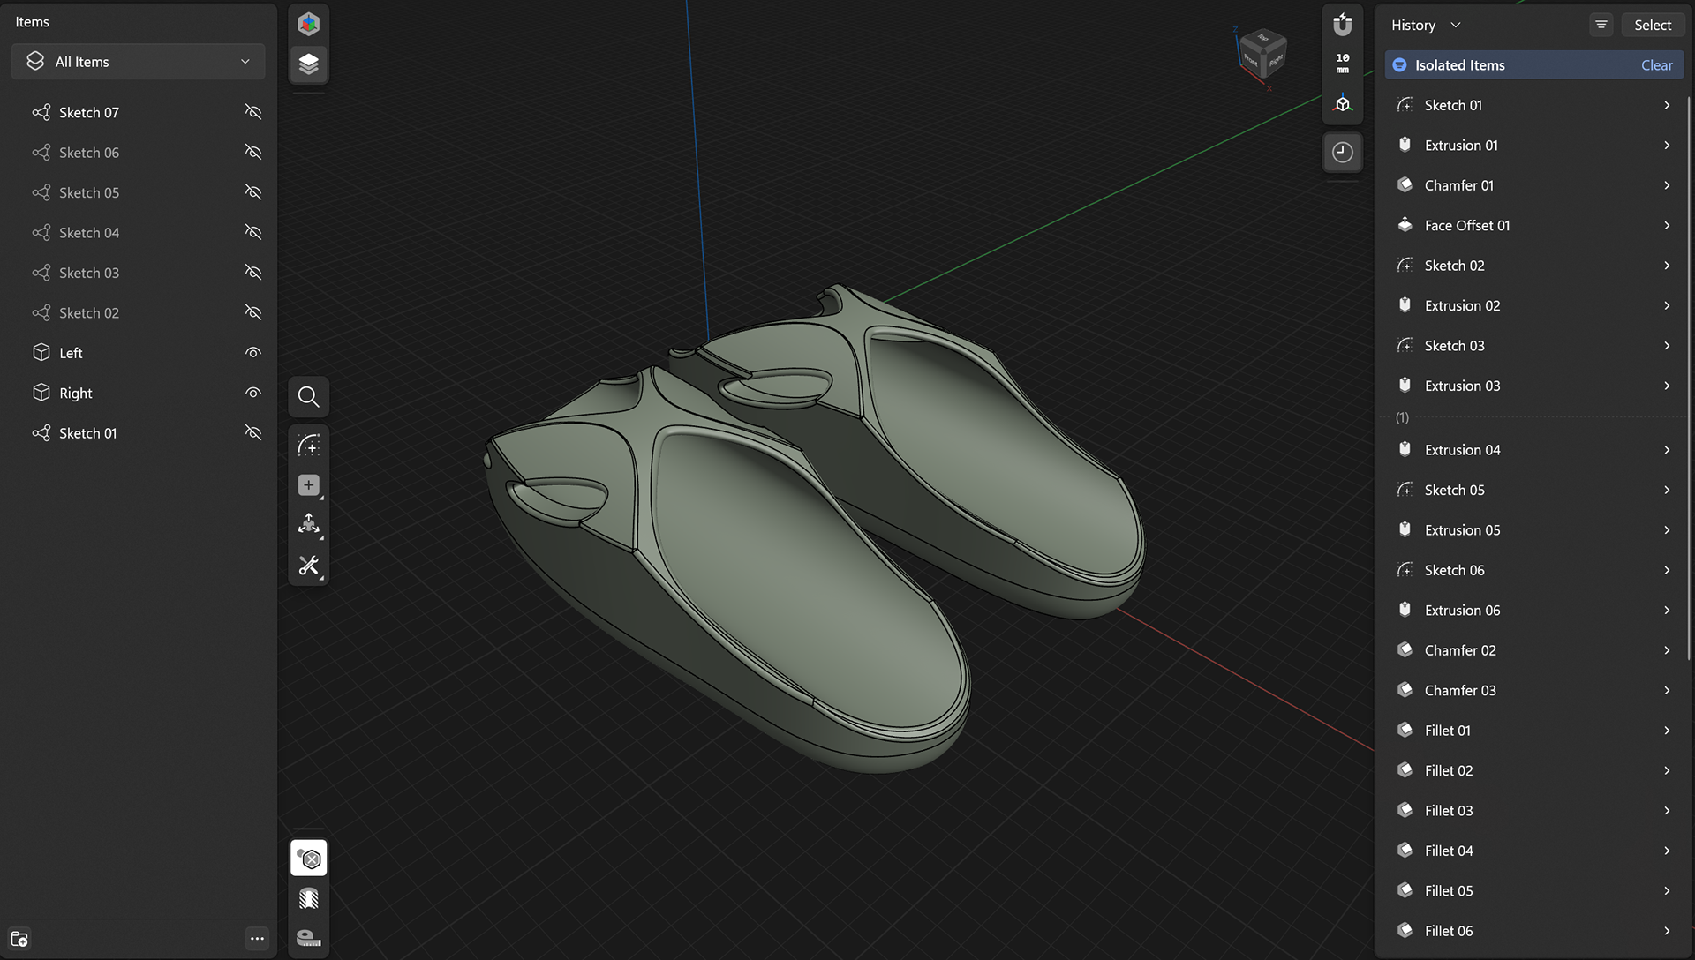Click the colorful materials cube icon
The height and width of the screenshot is (960, 1695).
(x=308, y=24)
